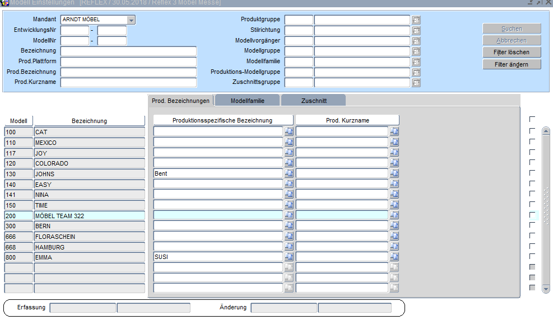553x320 pixels.
Task: Open lookup icon beside Modellfamilie field
Action: 416,62
